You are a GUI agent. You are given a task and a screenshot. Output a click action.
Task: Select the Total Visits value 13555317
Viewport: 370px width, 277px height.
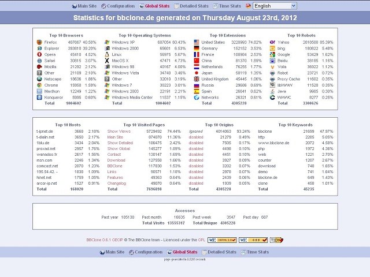point(176,223)
